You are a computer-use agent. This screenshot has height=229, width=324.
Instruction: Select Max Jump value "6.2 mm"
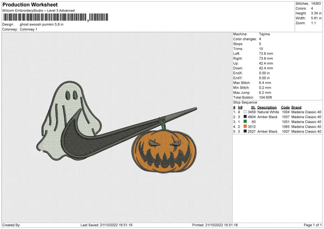pos(265,92)
